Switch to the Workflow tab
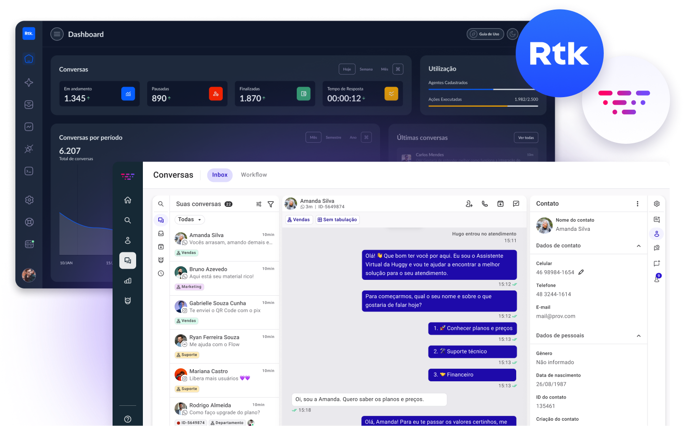 pos(254,175)
